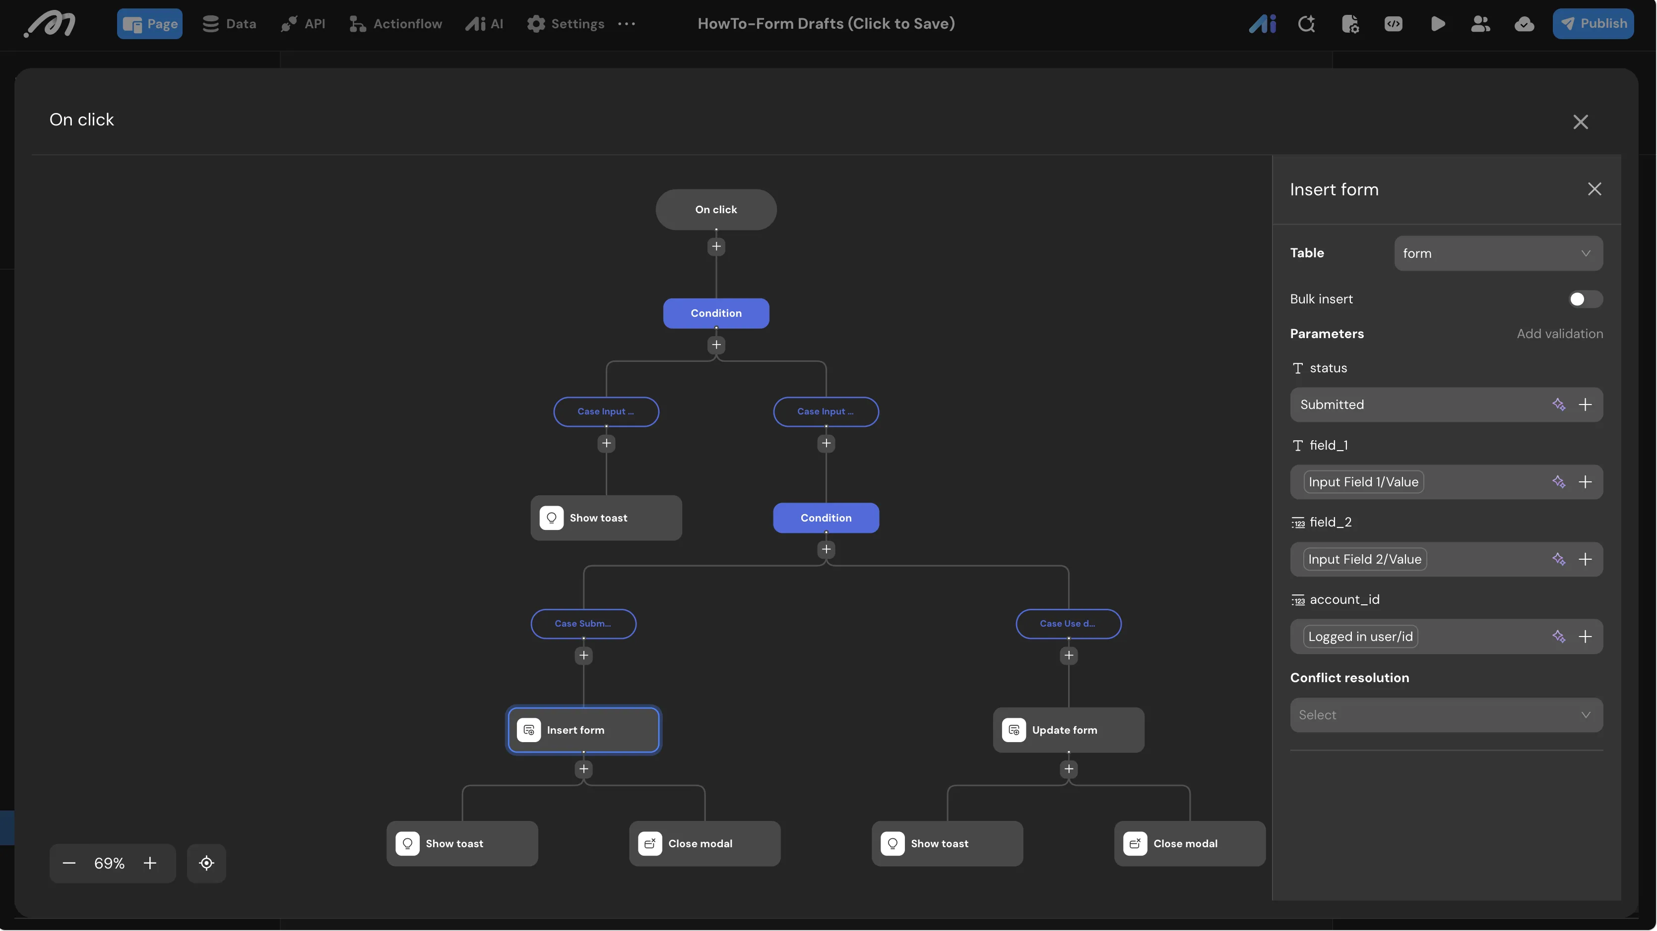Click the plus icon in status Submitted field

1585,405
